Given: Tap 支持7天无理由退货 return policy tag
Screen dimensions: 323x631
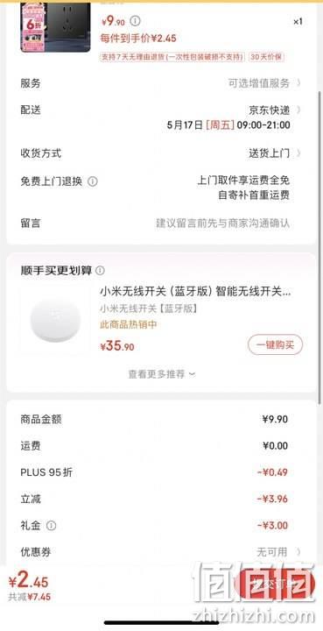Looking at the screenshot, I should point(172,57).
